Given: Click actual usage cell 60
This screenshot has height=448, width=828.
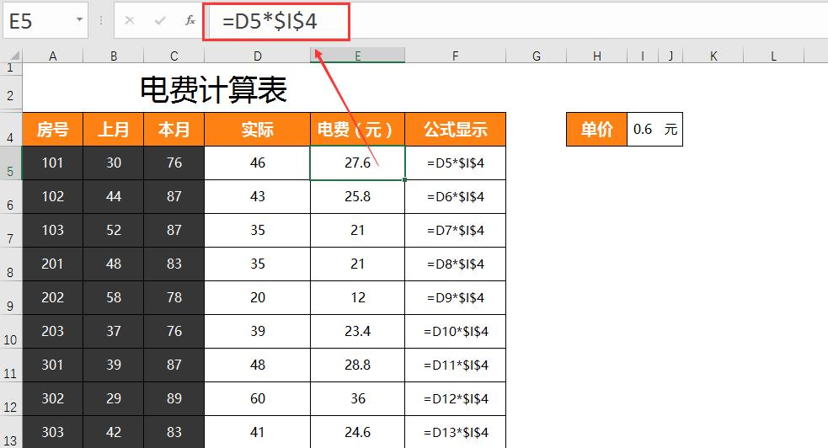Looking at the screenshot, I should click(258, 399).
